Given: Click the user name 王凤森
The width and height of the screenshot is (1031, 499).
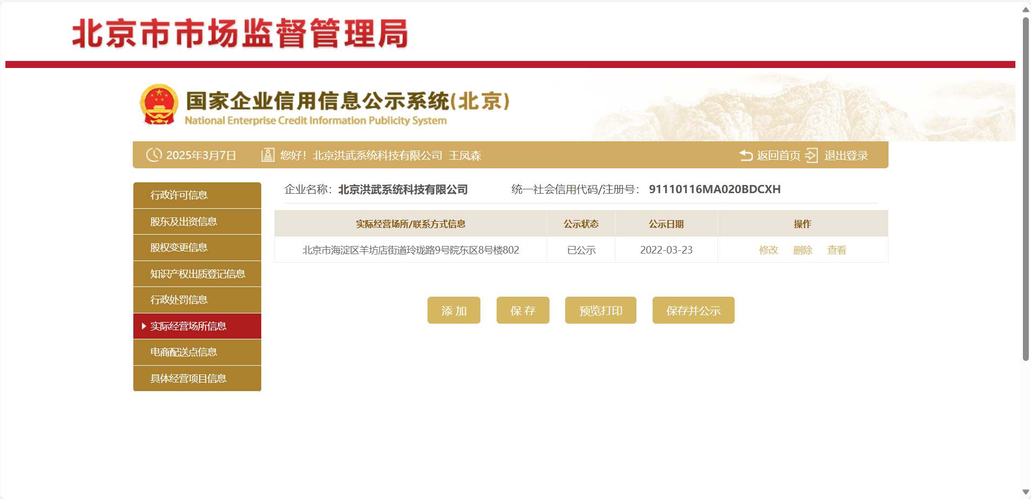Looking at the screenshot, I should point(465,155).
